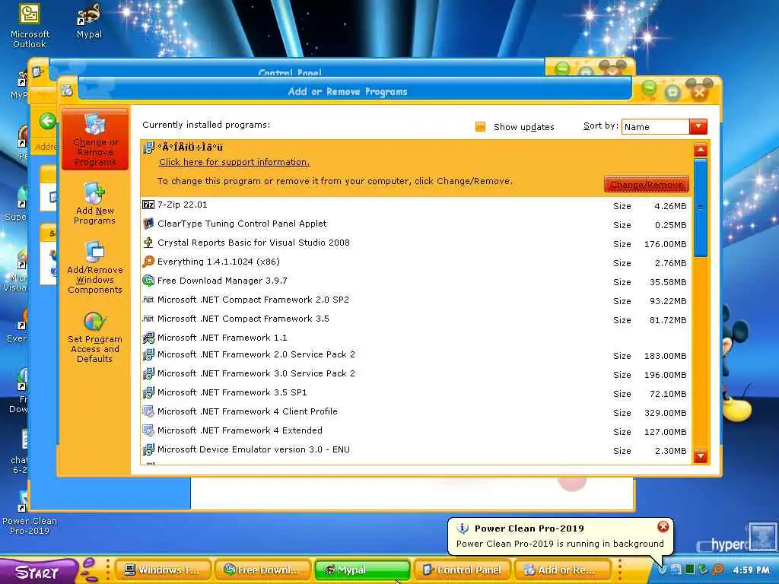Open the Sort by Name dropdown arrow
The height and width of the screenshot is (584, 779).
click(698, 127)
